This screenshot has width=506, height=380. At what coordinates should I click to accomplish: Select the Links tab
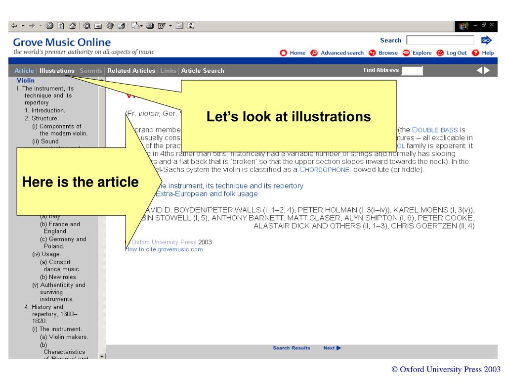(x=168, y=70)
